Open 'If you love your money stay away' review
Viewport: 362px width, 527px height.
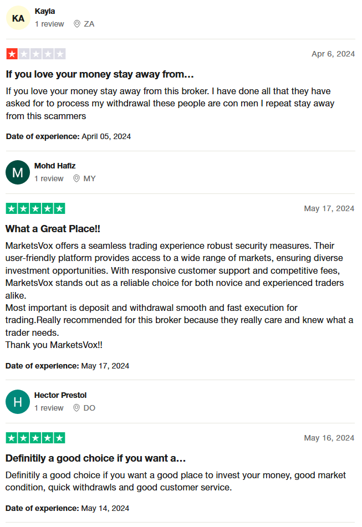(100, 74)
